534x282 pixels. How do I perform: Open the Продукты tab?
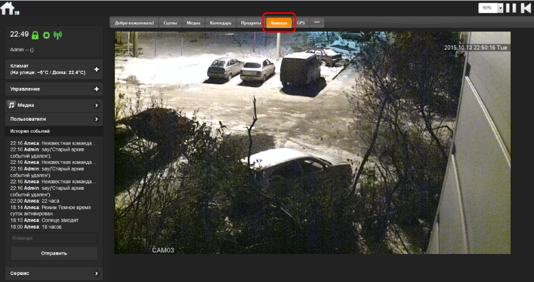pos(250,23)
